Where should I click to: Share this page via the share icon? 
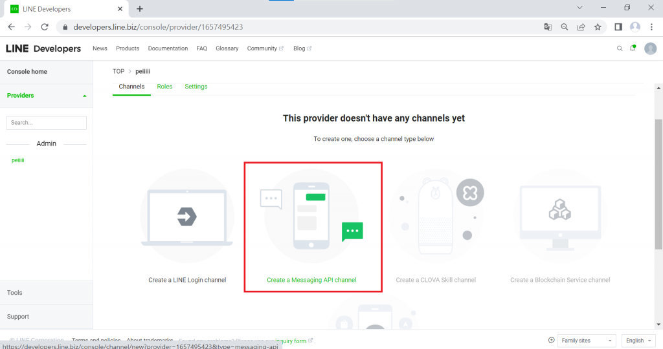(581, 27)
